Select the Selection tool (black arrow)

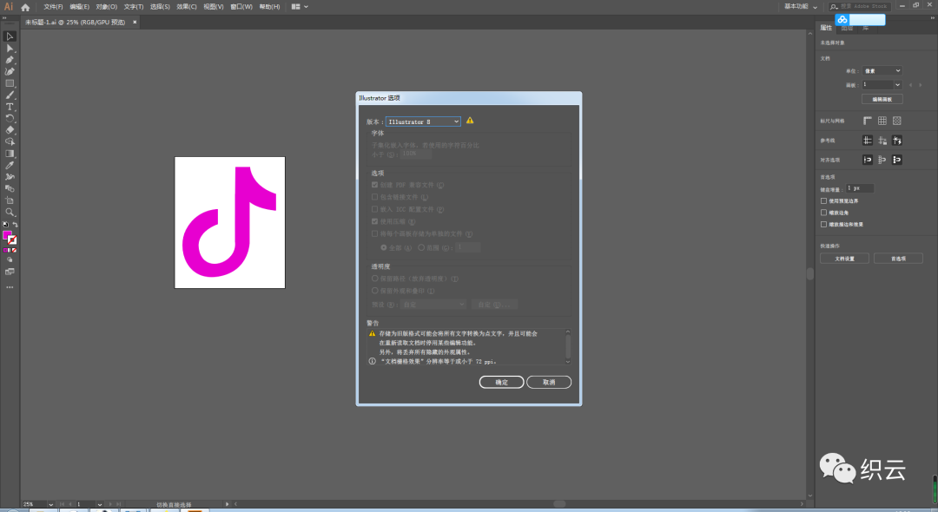(10, 36)
